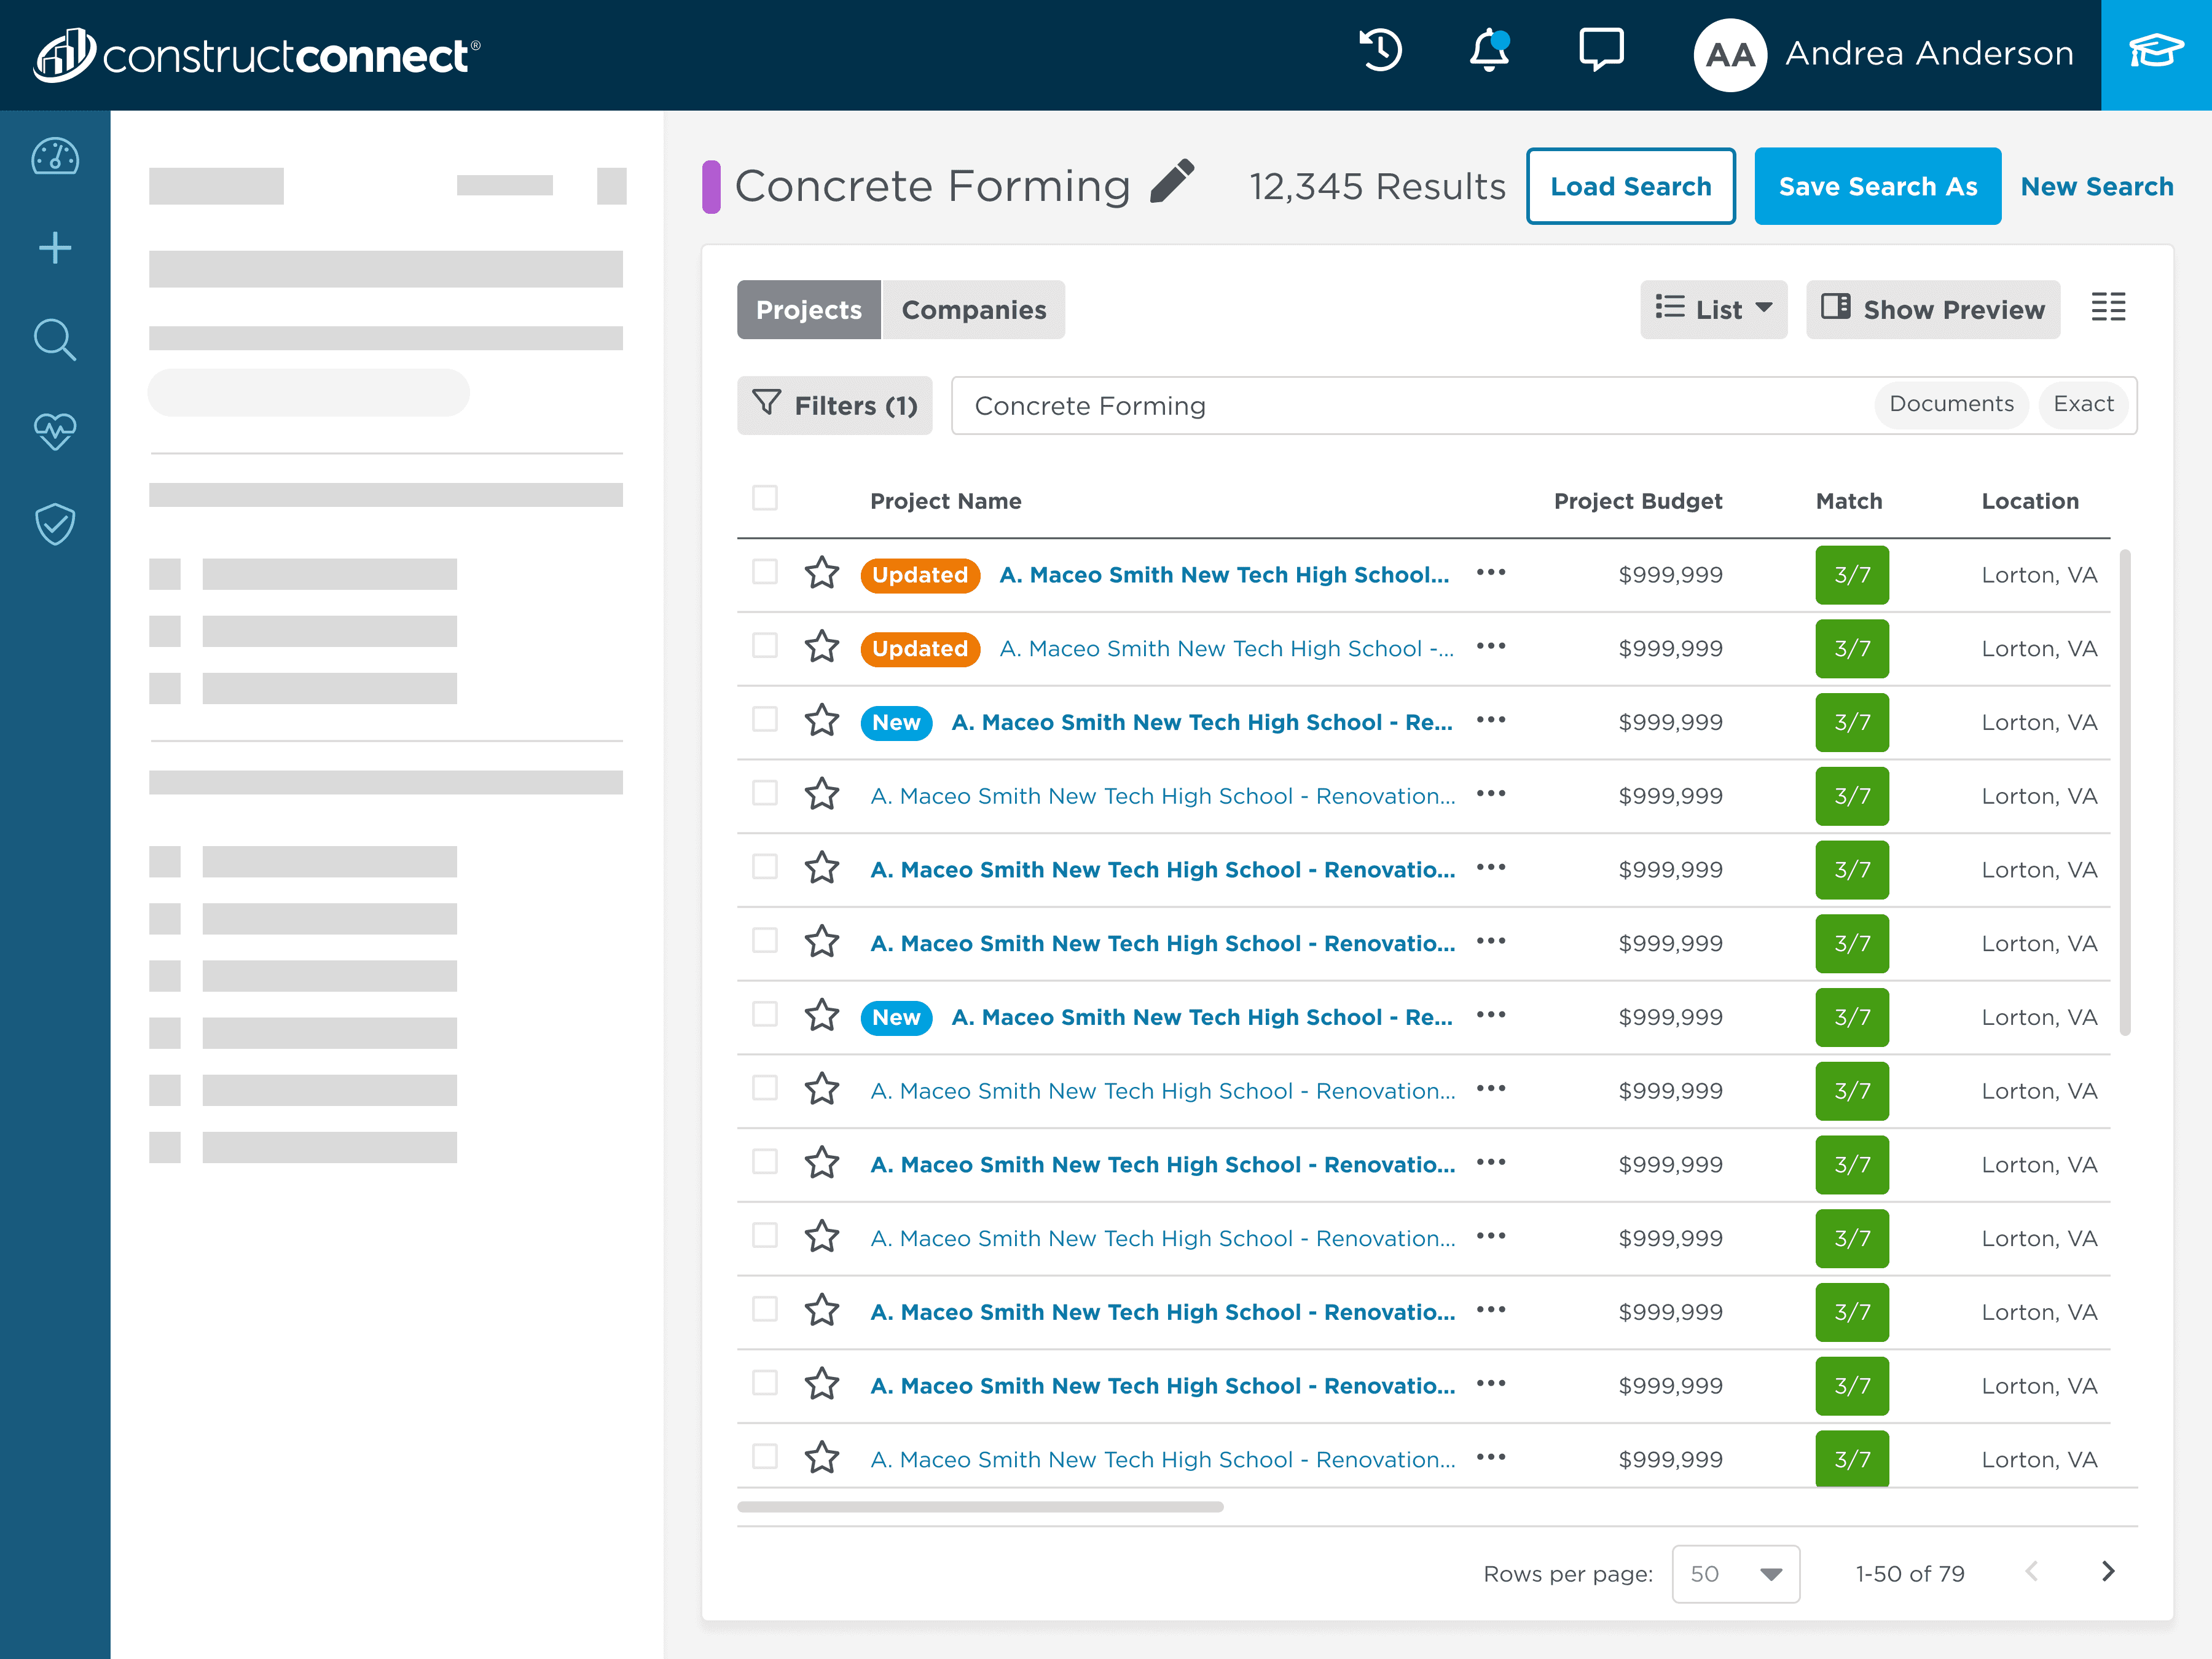
Task: Open notifications bell icon
Action: coord(1488,51)
